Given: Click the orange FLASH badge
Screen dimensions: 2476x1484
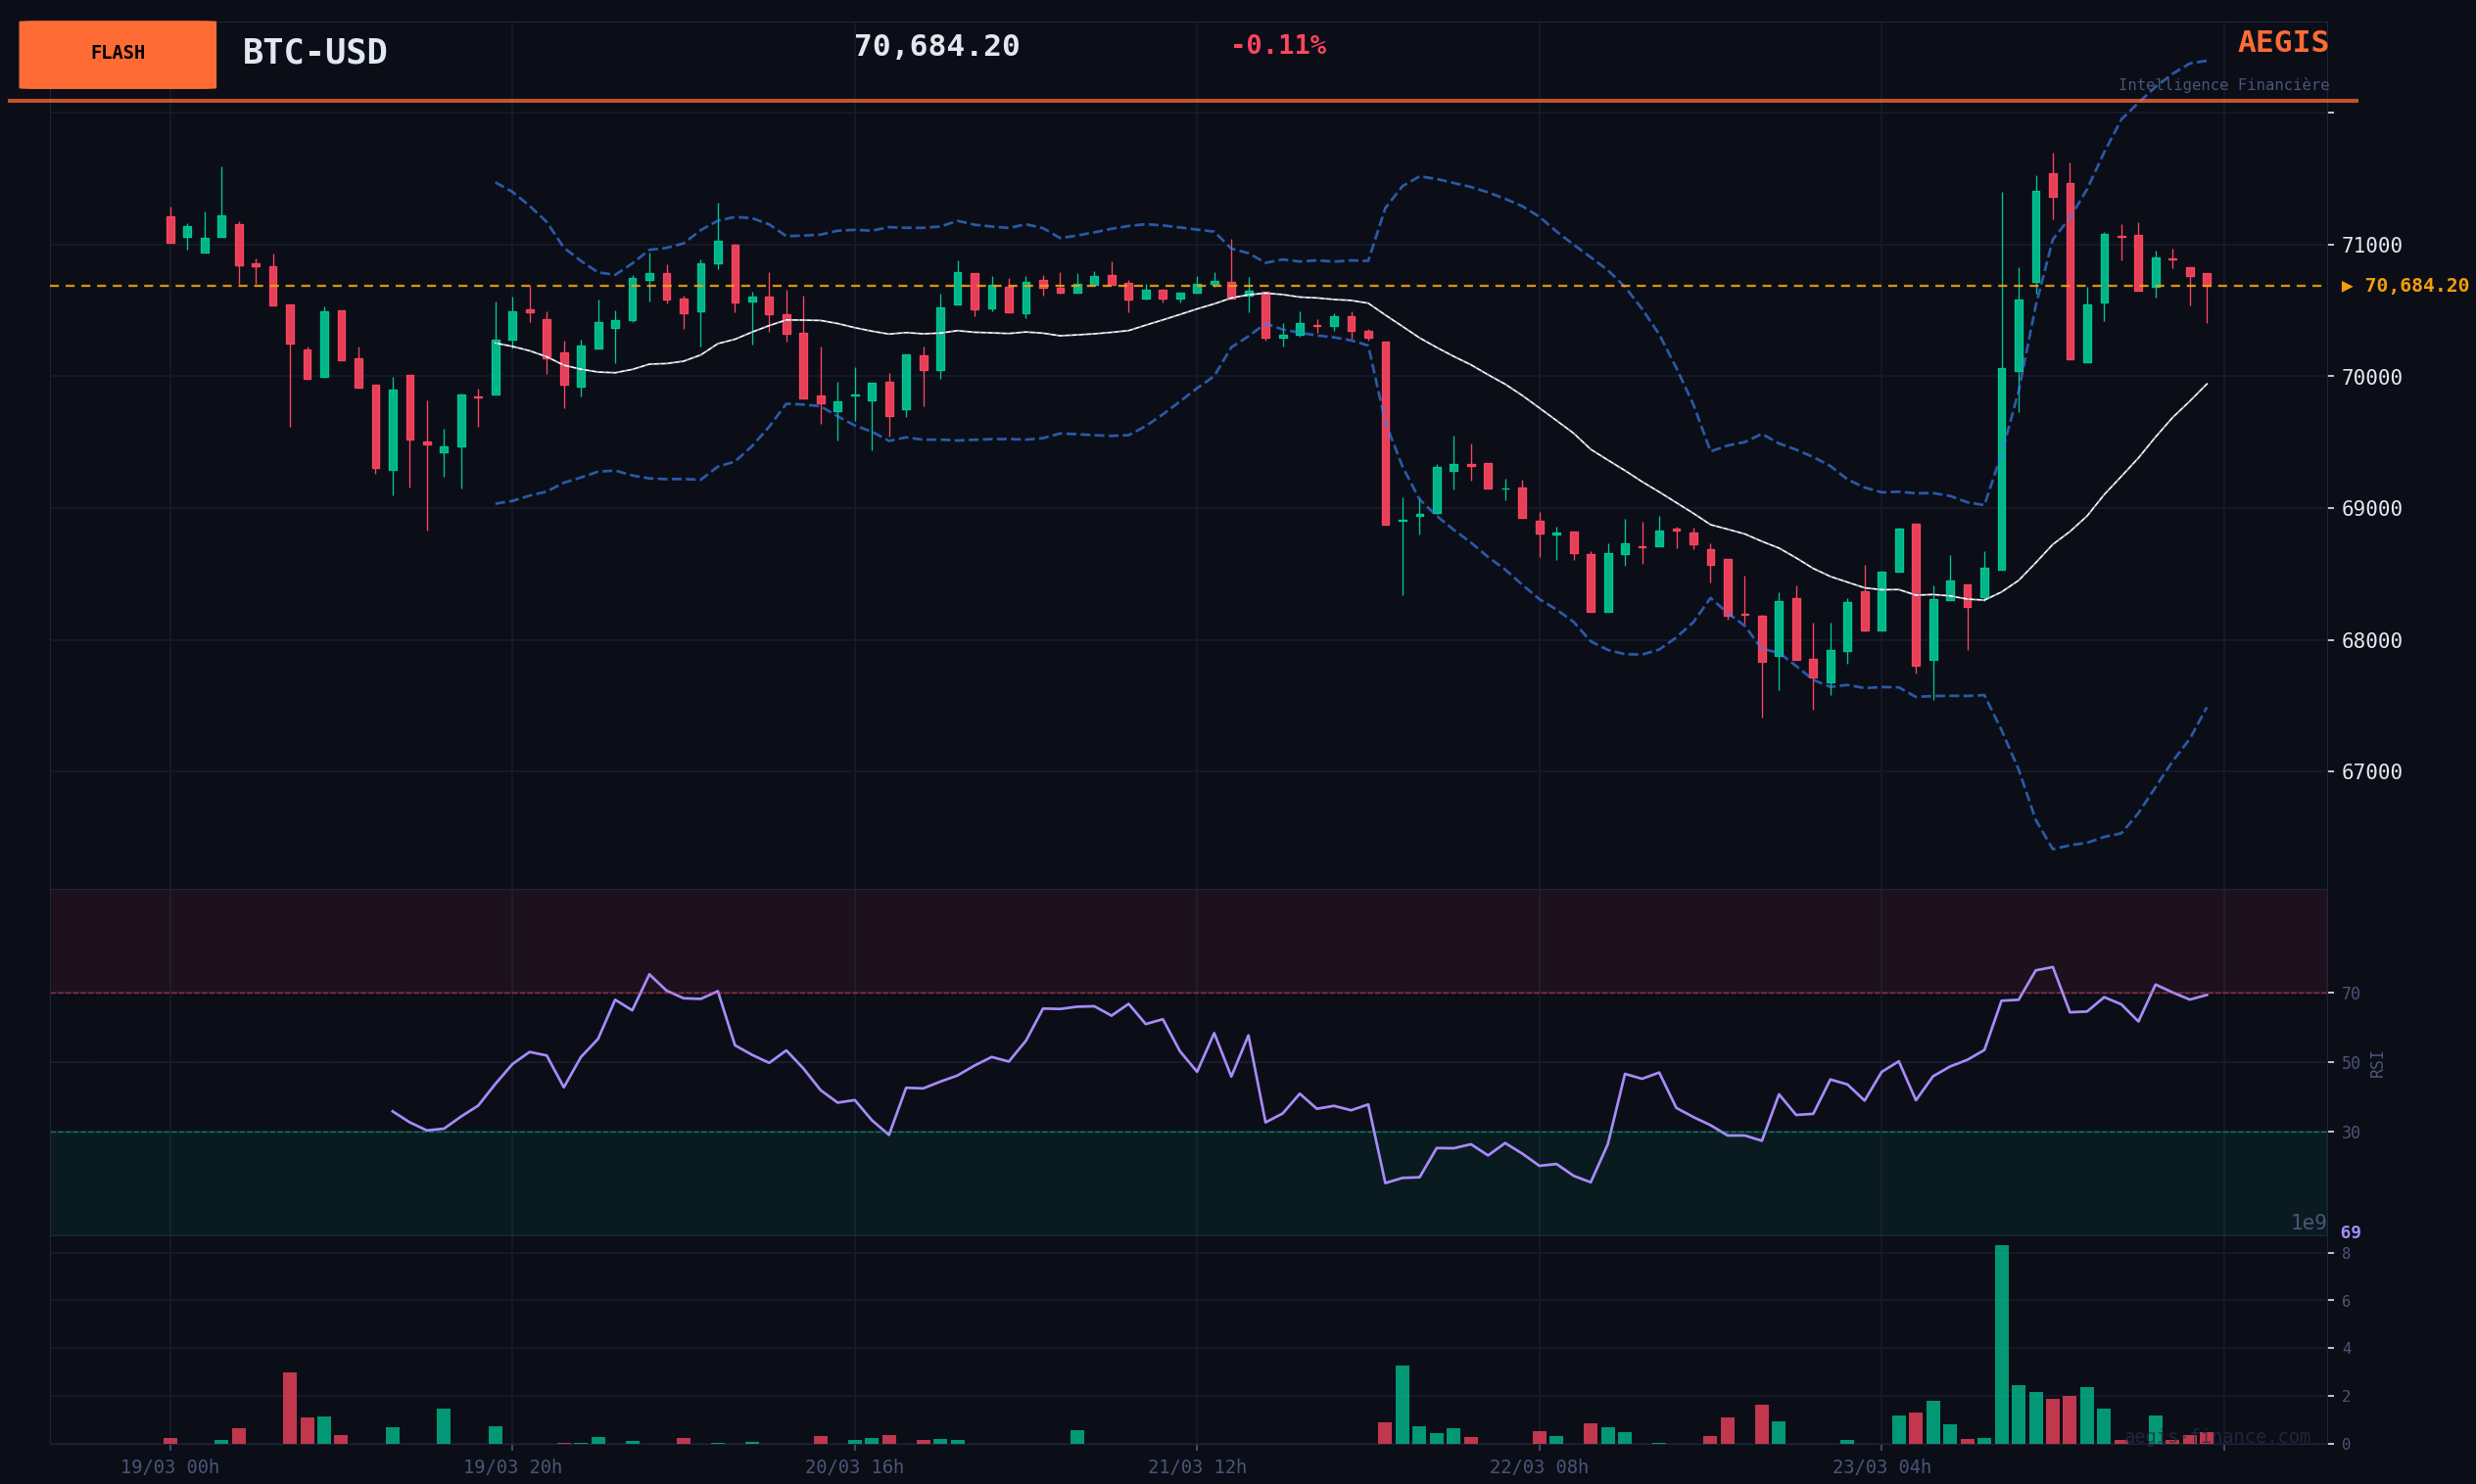Looking at the screenshot, I should tap(118, 54).
